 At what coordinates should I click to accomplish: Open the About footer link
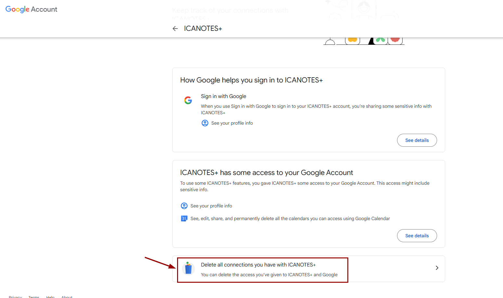[x=67, y=297]
